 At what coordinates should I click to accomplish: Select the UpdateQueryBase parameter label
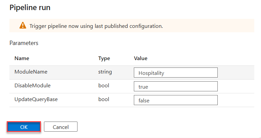(36, 99)
